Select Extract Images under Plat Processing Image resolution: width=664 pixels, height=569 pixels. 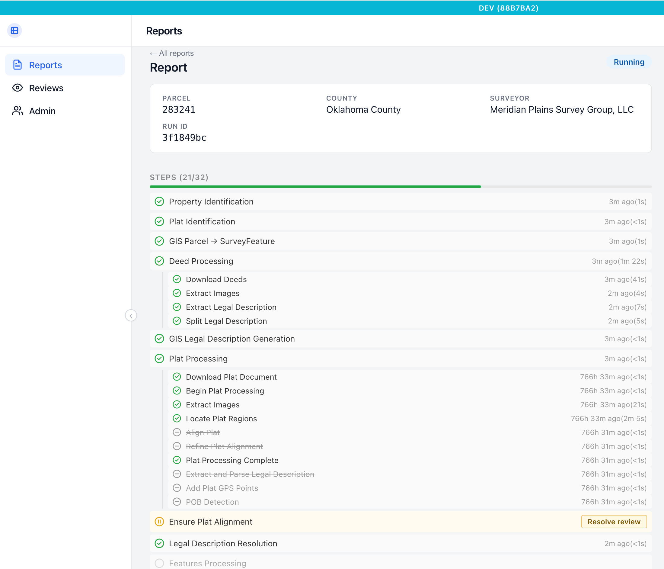tap(410, 405)
